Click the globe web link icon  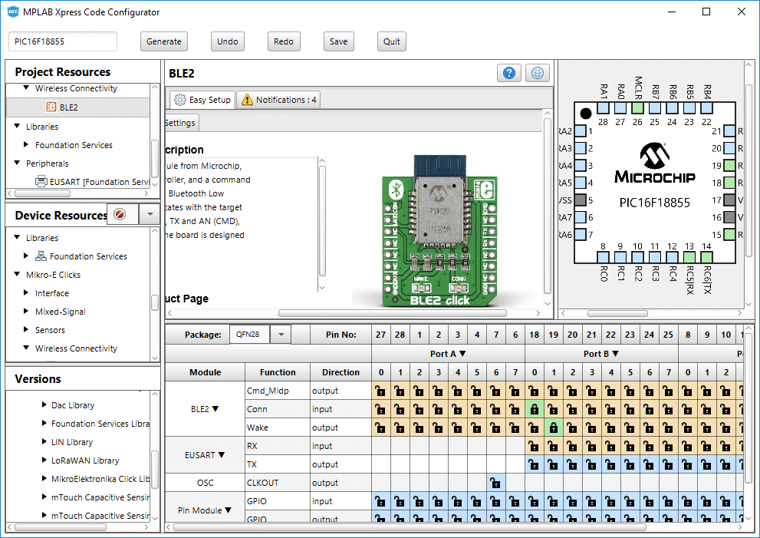tap(538, 73)
